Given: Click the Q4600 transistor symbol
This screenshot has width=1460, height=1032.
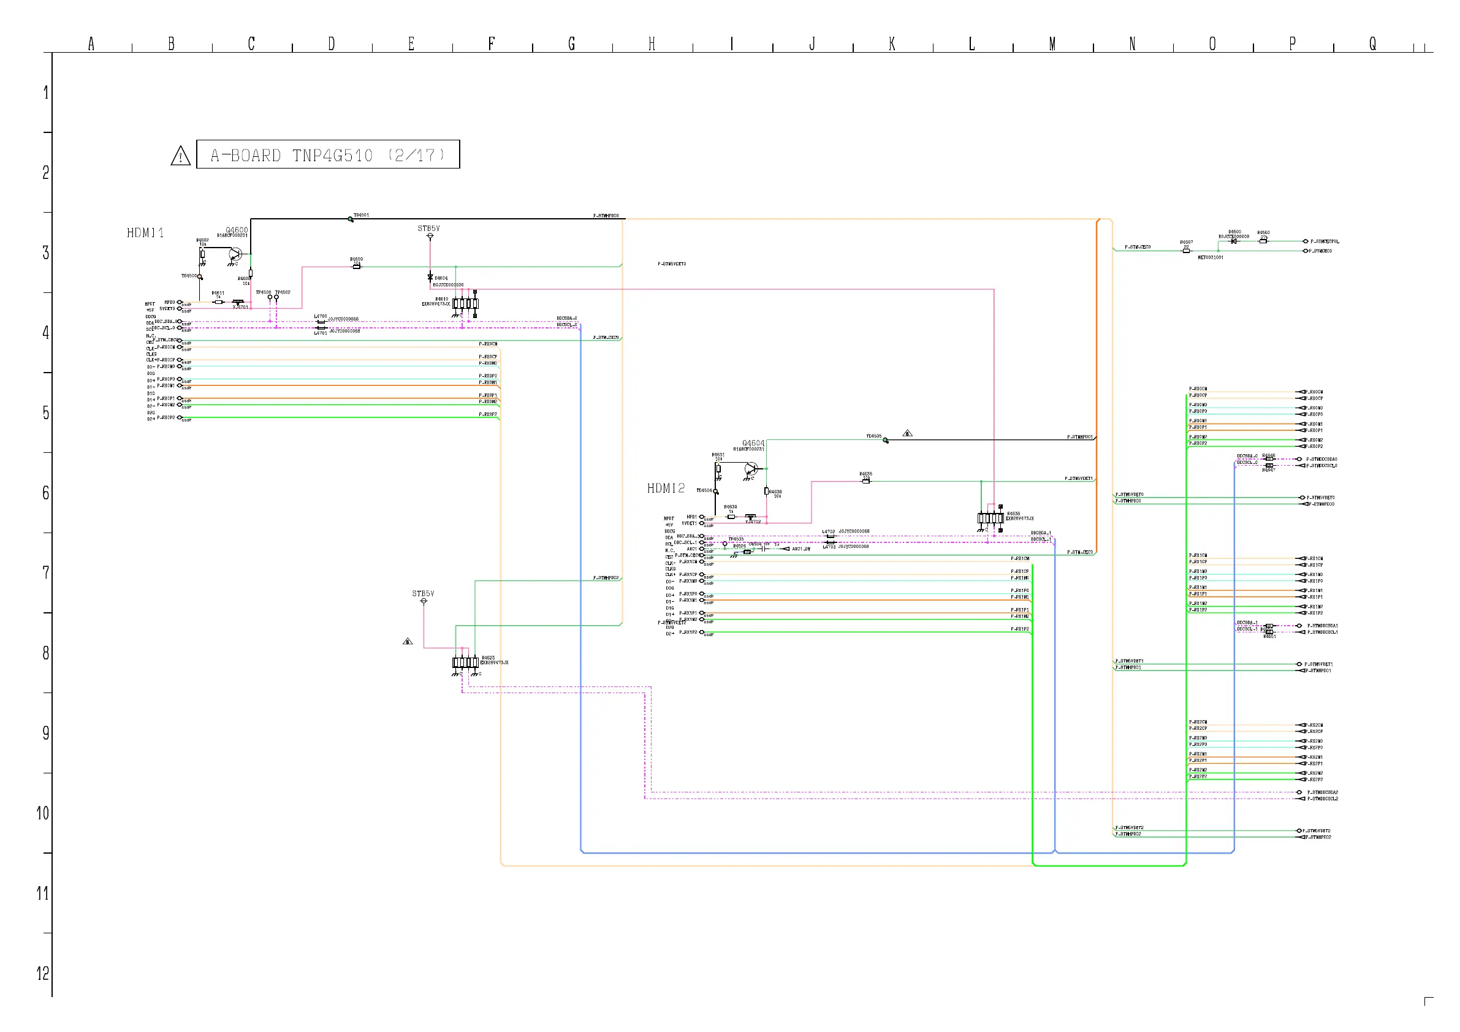Looking at the screenshot, I should pos(236,254).
